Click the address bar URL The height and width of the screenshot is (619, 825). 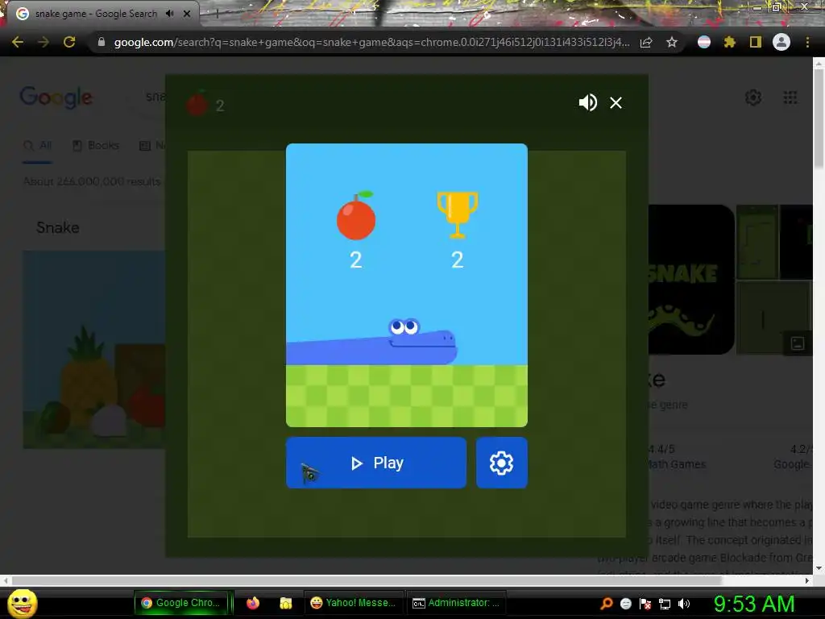point(371,42)
